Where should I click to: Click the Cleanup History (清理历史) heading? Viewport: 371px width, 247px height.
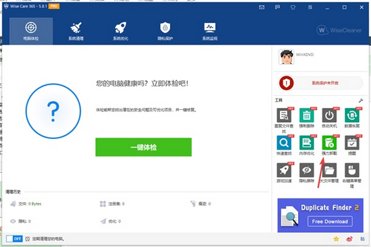(13, 192)
